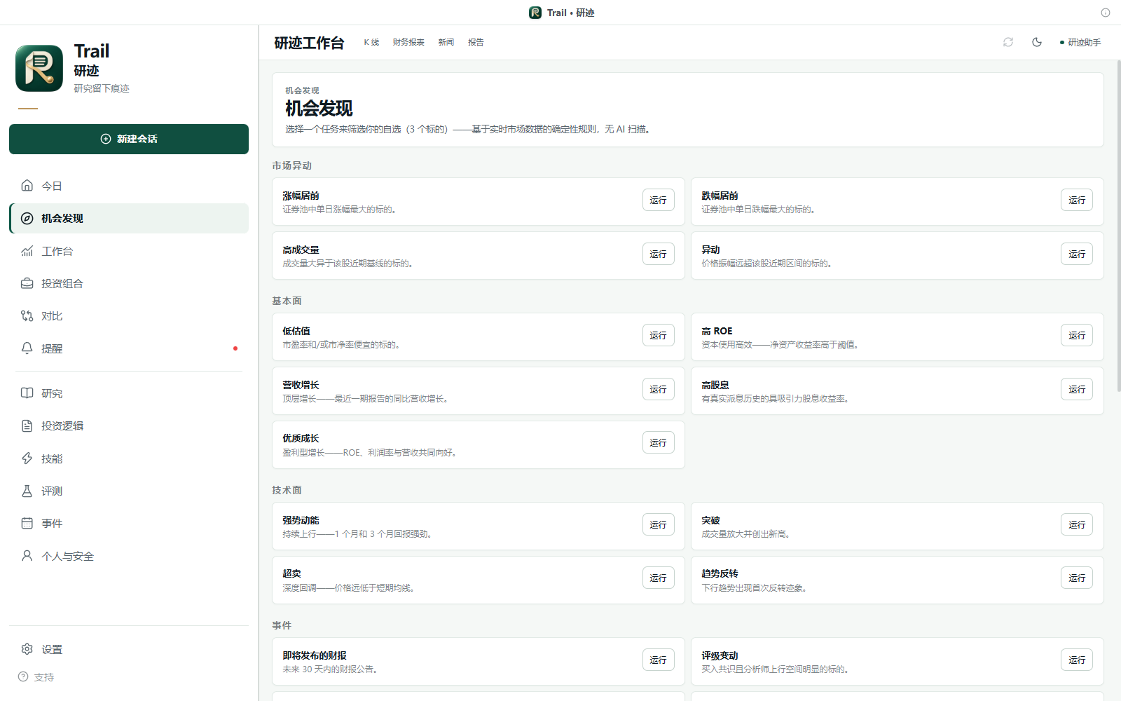Click the 对比 compare icon
Image resolution: width=1121 pixels, height=701 pixels.
27,315
